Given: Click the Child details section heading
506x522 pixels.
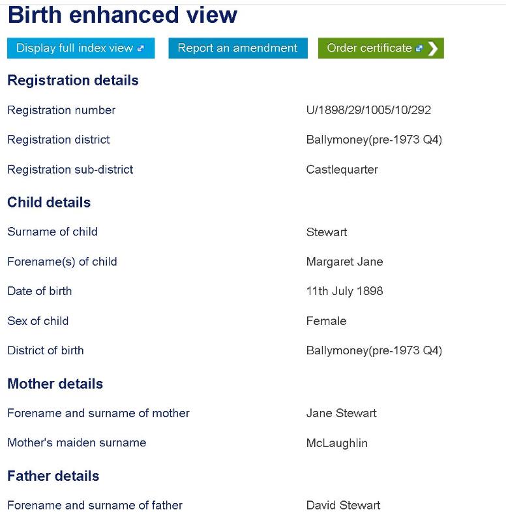Looking at the screenshot, I should point(49,202).
